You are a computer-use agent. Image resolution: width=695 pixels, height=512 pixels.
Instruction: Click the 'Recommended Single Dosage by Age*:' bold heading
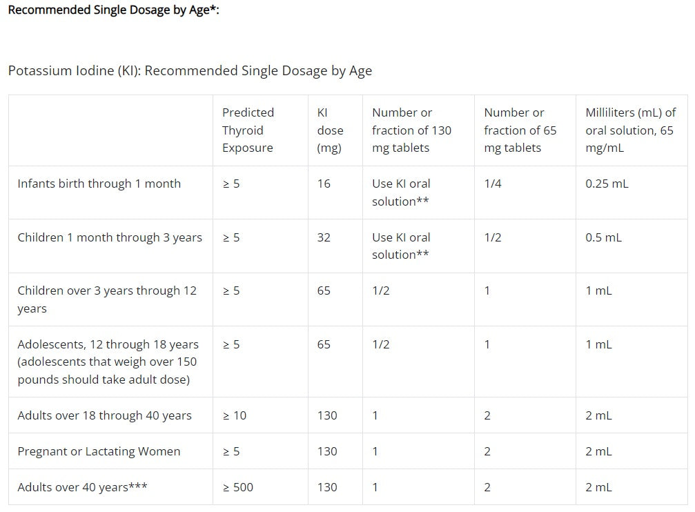point(113,11)
